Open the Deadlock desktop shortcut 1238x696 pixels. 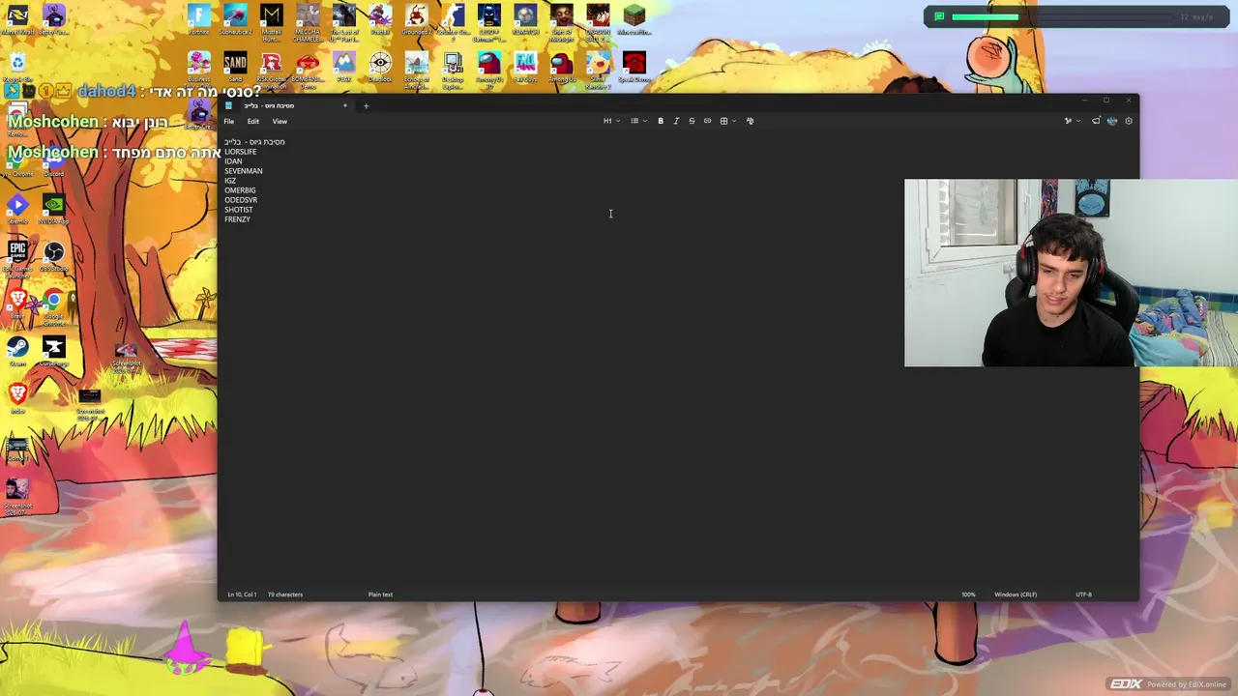pyautogui.click(x=380, y=68)
